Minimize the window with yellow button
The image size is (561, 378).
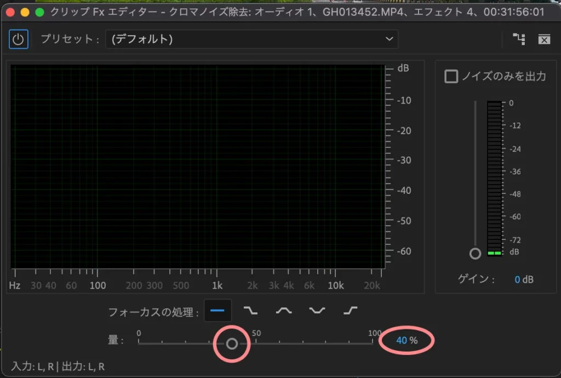coord(25,12)
